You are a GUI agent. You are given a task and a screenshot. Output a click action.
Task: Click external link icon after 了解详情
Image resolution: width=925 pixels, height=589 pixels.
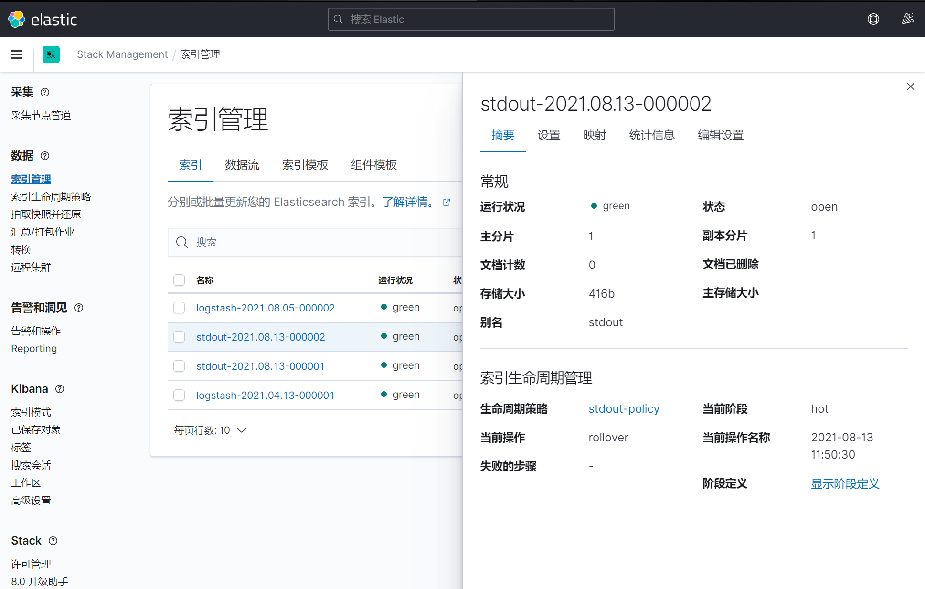coord(446,203)
